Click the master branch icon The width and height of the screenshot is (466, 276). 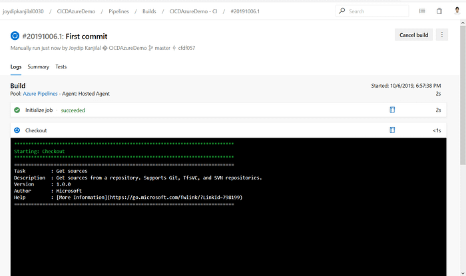coord(150,48)
